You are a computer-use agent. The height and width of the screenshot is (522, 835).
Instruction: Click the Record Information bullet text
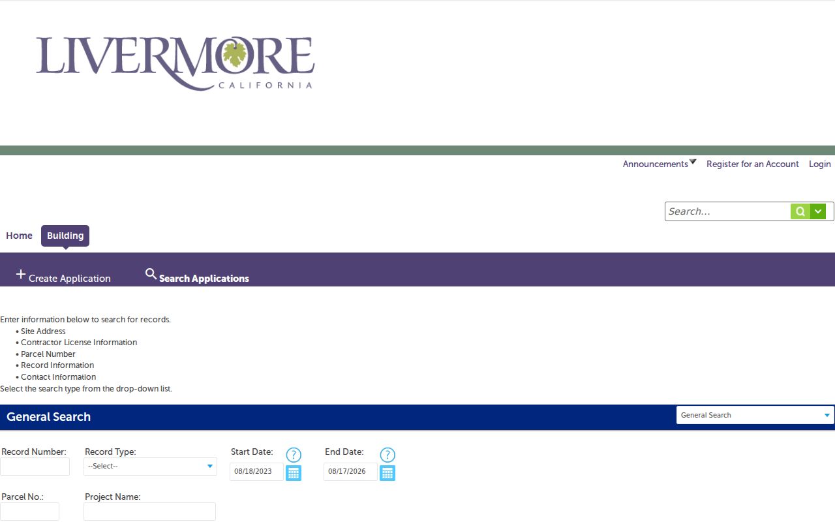(57, 365)
